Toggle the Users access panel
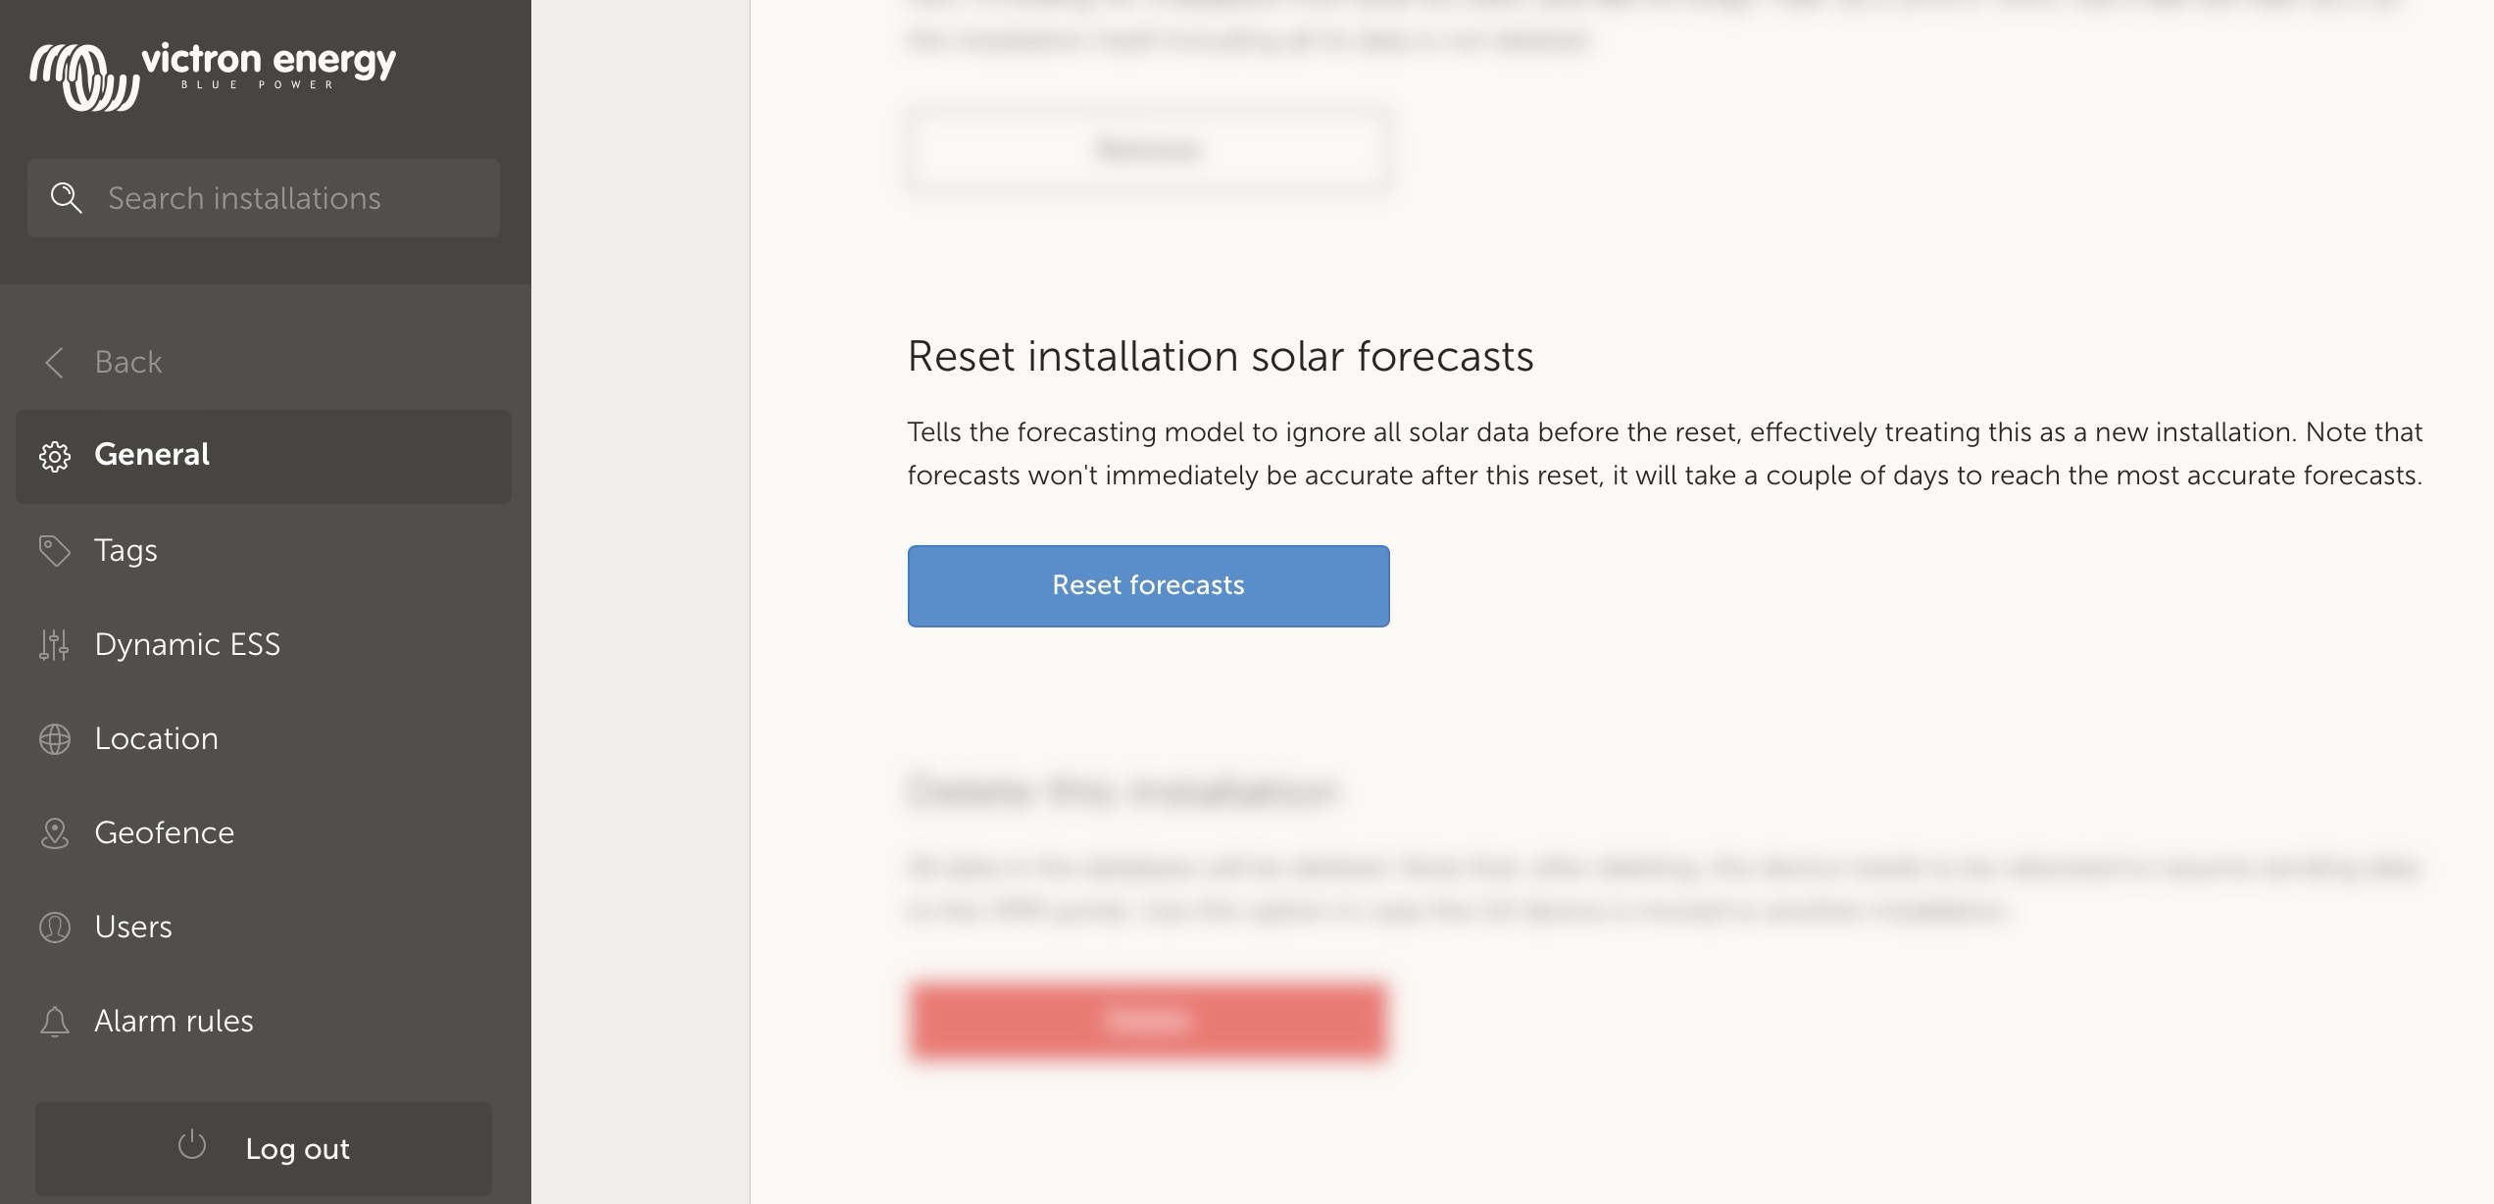Viewport: 2494px width, 1204px height. pos(132,924)
